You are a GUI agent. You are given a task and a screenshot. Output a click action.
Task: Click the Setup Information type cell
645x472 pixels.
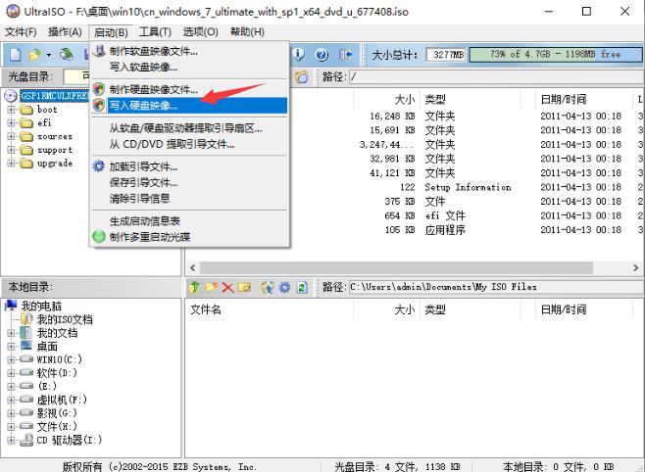pyautogui.click(x=468, y=188)
